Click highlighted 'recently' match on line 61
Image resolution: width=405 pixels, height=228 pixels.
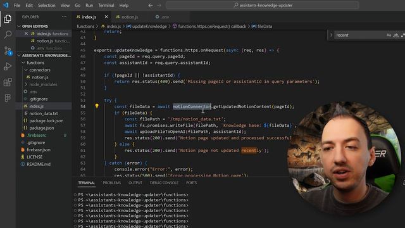point(251,150)
